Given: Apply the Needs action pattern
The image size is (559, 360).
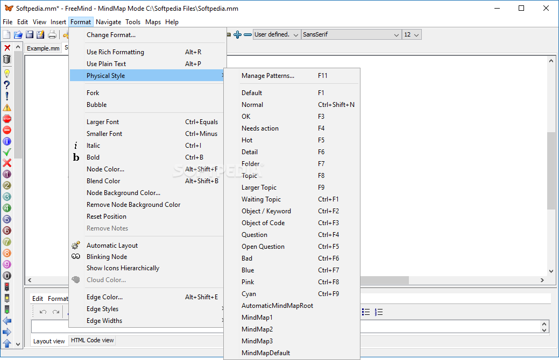Looking at the screenshot, I should coord(292,128).
